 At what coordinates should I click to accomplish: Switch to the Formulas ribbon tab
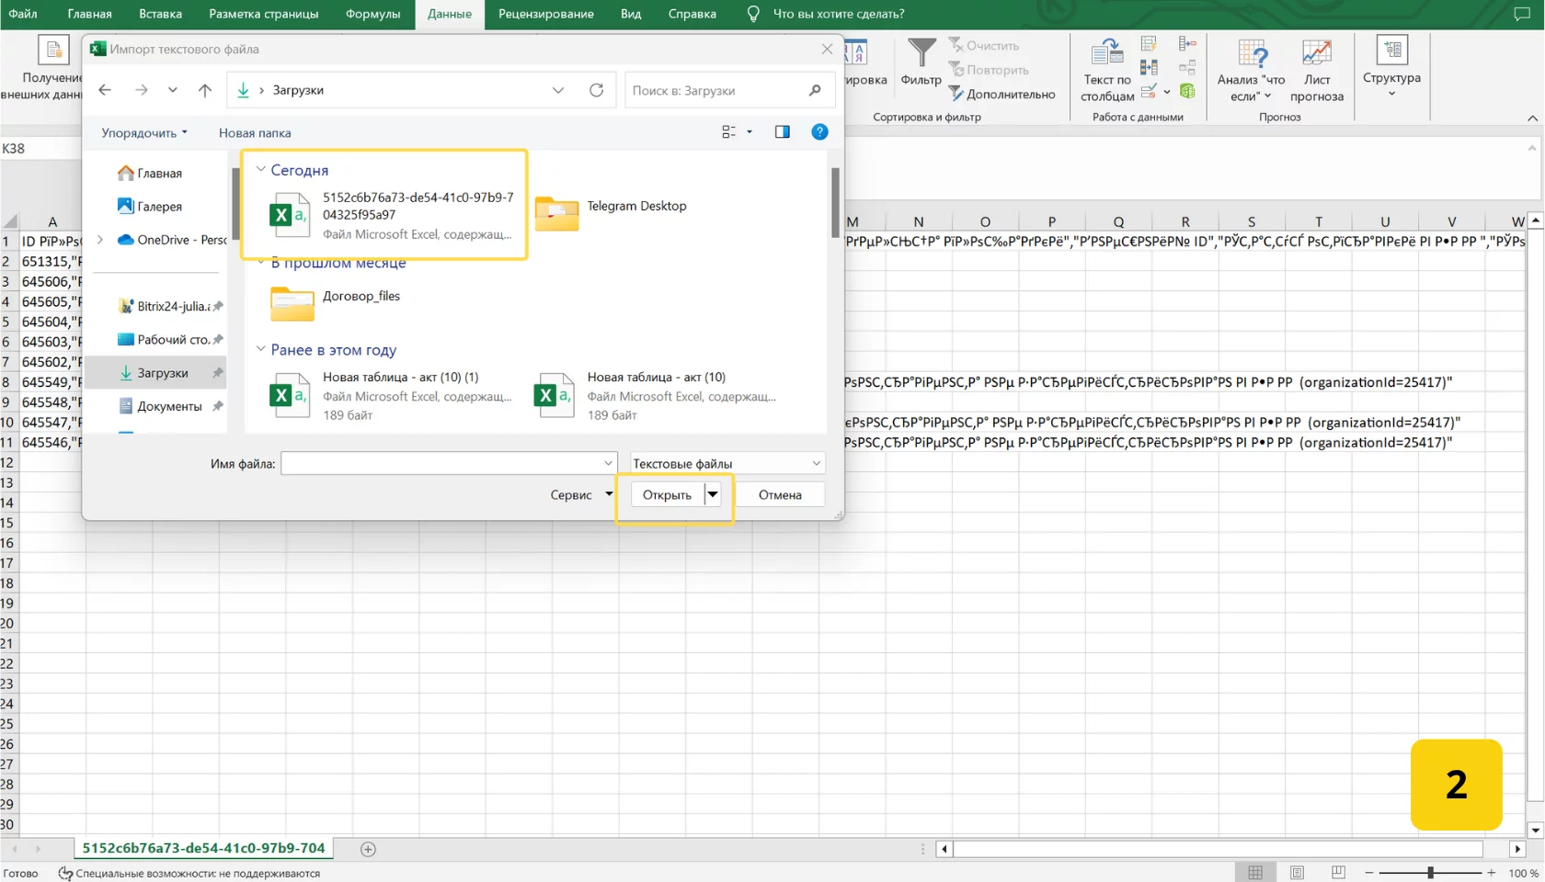pos(372,14)
